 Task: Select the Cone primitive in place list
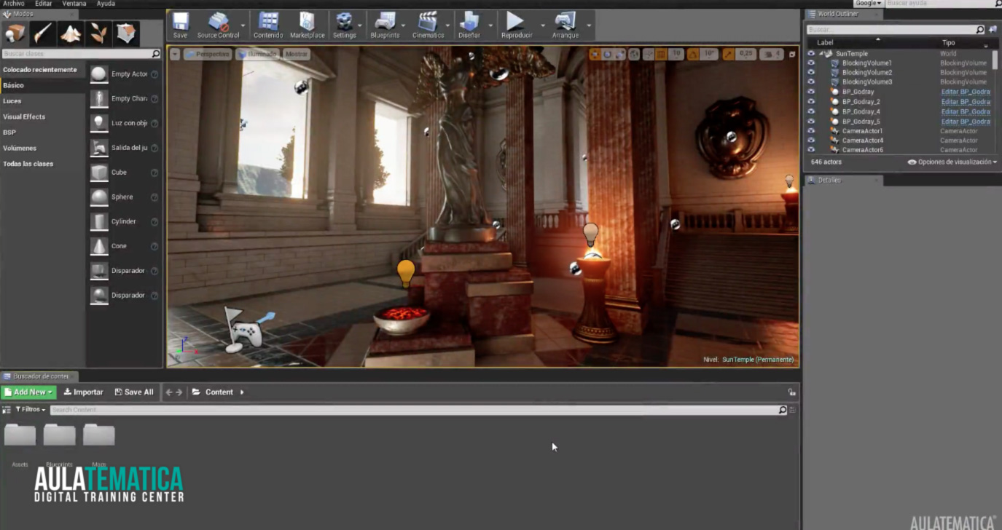point(125,246)
